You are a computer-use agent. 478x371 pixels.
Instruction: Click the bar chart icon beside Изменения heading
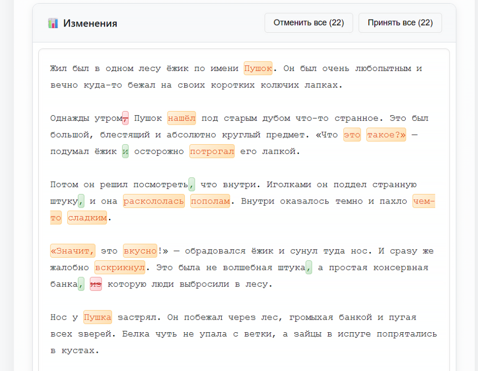pyautogui.click(x=55, y=23)
